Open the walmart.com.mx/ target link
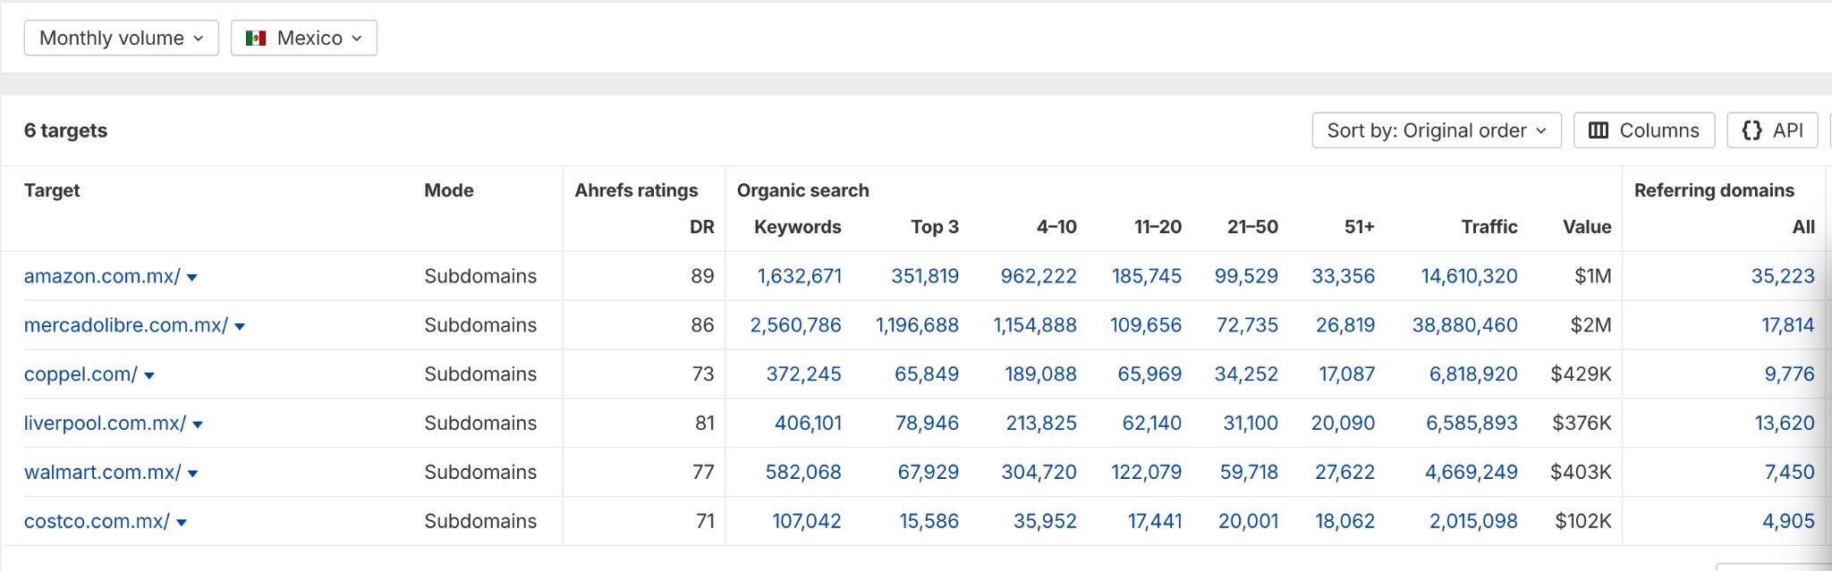 coord(103,473)
